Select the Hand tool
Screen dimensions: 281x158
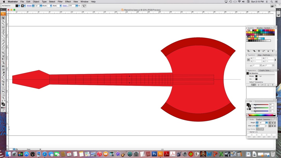(3, 95)
